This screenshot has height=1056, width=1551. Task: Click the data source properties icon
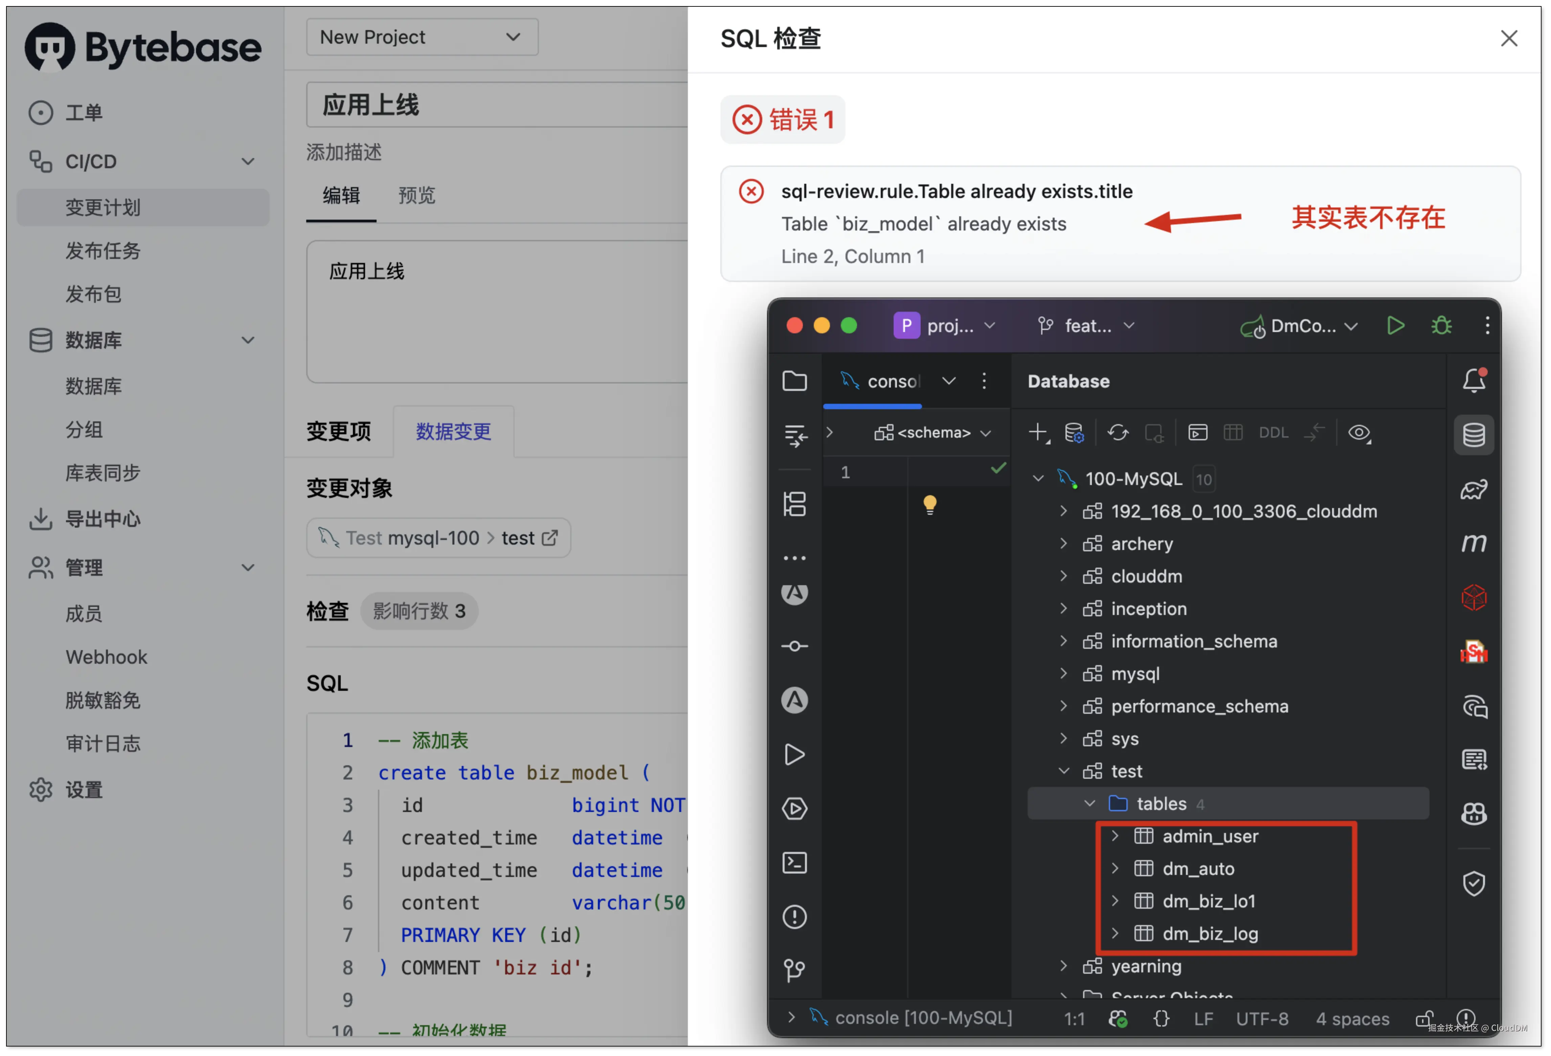pos(1074,433)
